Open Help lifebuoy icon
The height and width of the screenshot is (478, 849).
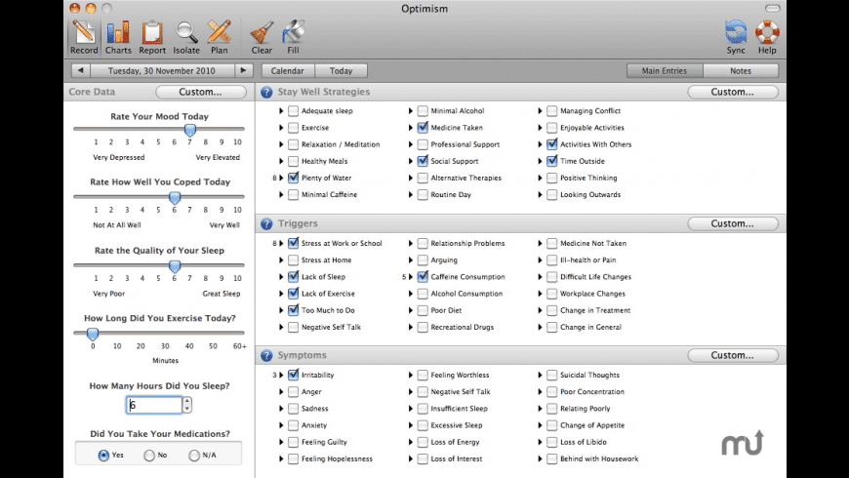(767, 36)
